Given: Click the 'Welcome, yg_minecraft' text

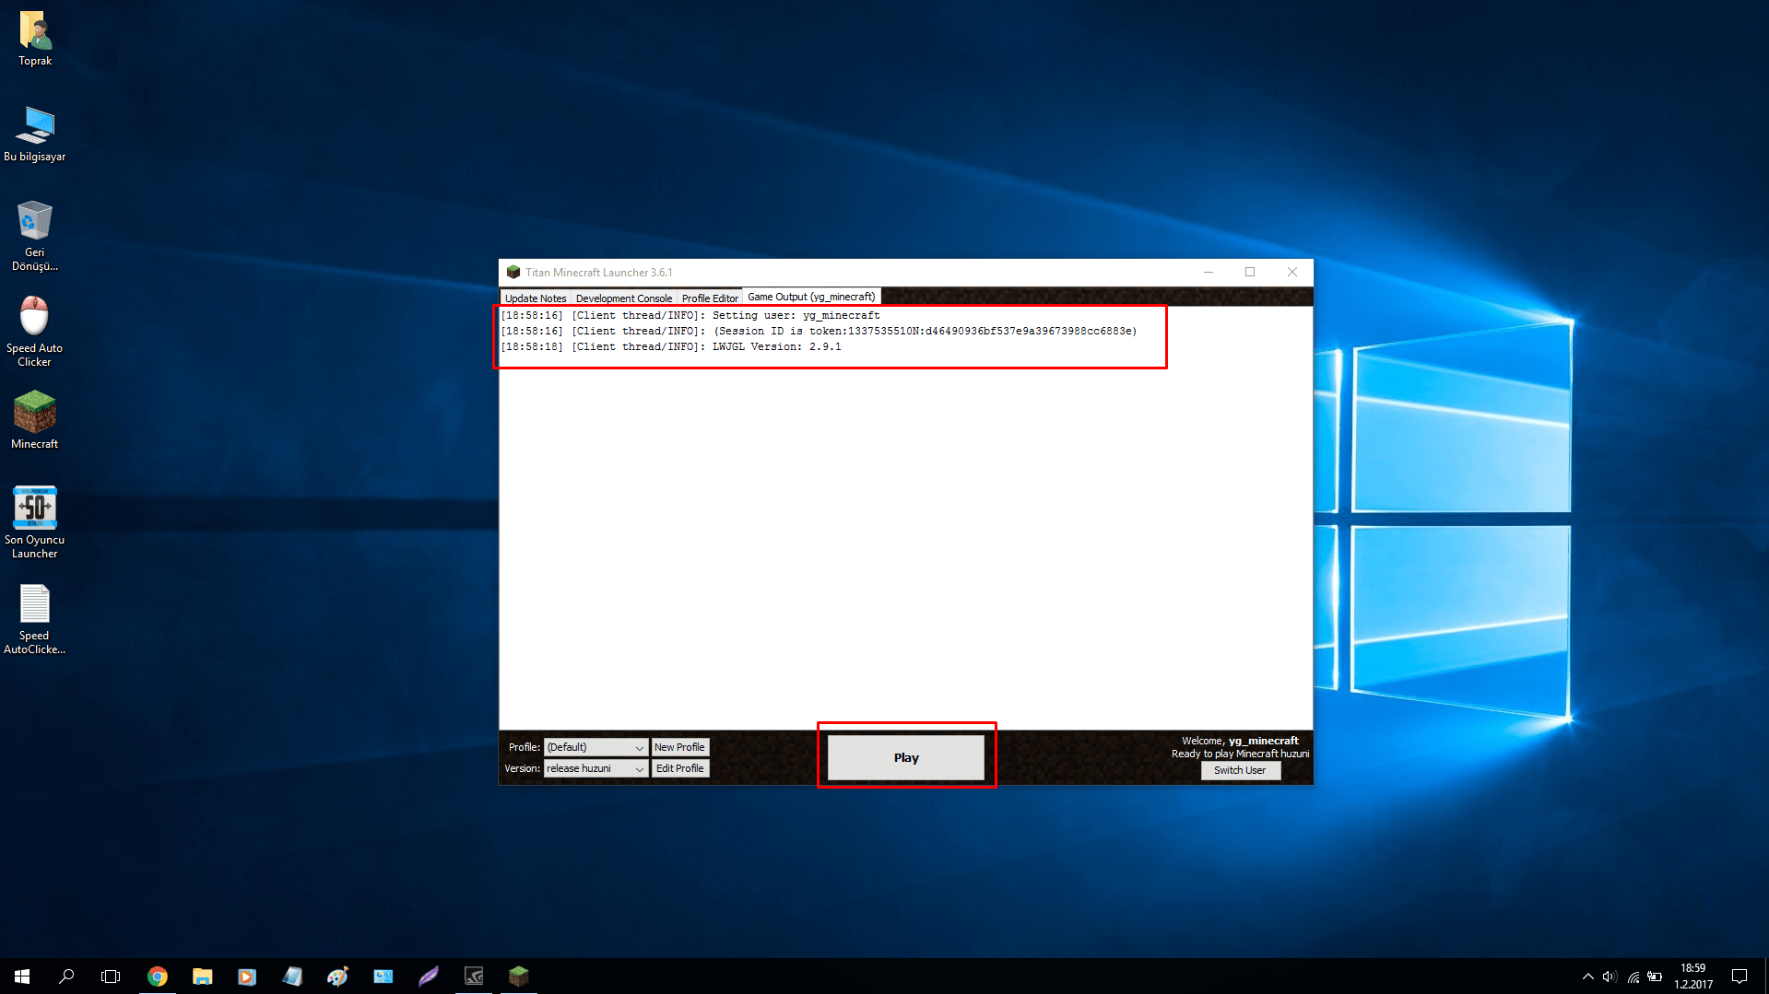Looking at the screenshot, I should coord(1240,741).
